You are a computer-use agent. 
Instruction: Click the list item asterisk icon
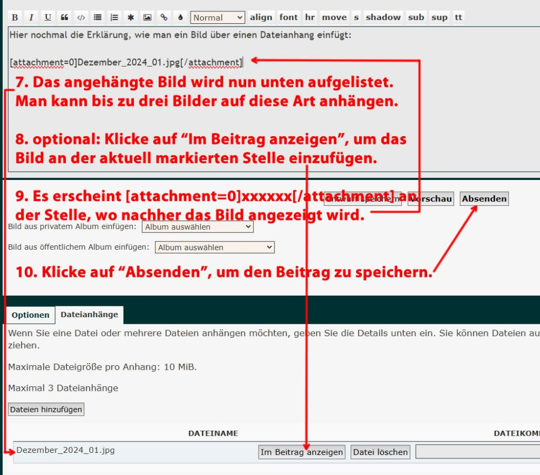[x=131, y=17]
